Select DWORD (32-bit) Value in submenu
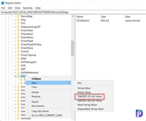Image resolution: width=146 pixels, height=121 pixels. pyautogui.click(x=90, y=96)
